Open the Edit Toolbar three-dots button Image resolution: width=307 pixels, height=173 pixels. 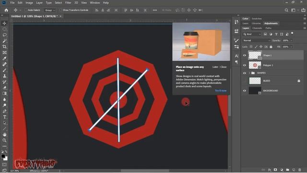4,146
